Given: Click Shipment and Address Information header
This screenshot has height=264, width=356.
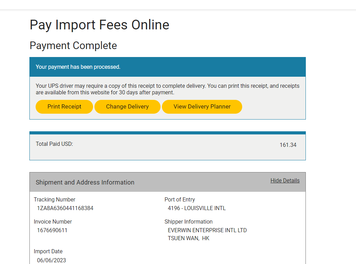Looking at the screenshot, I should (85, 182).
